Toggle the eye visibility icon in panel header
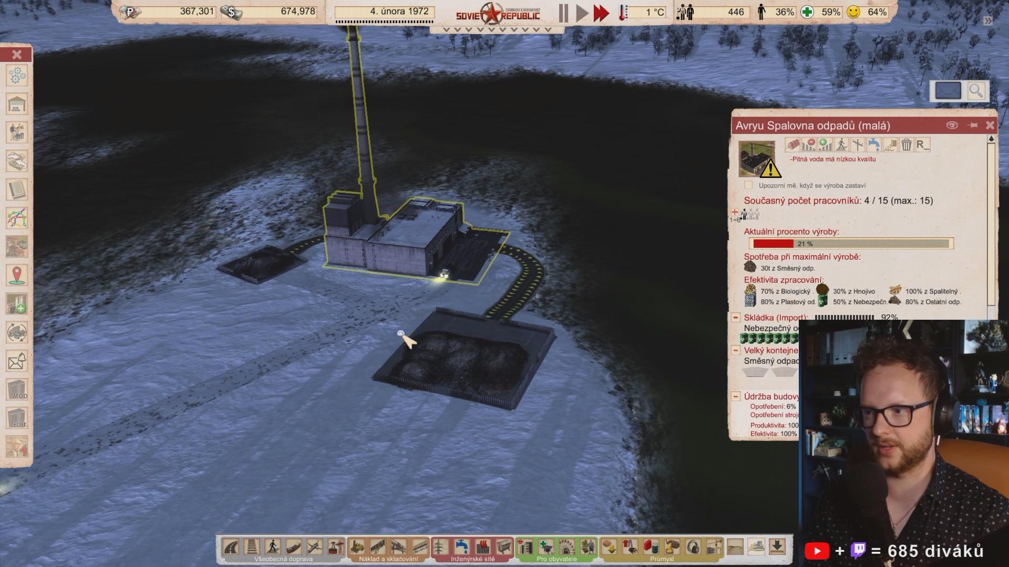1009x567 pixels. 952,125
